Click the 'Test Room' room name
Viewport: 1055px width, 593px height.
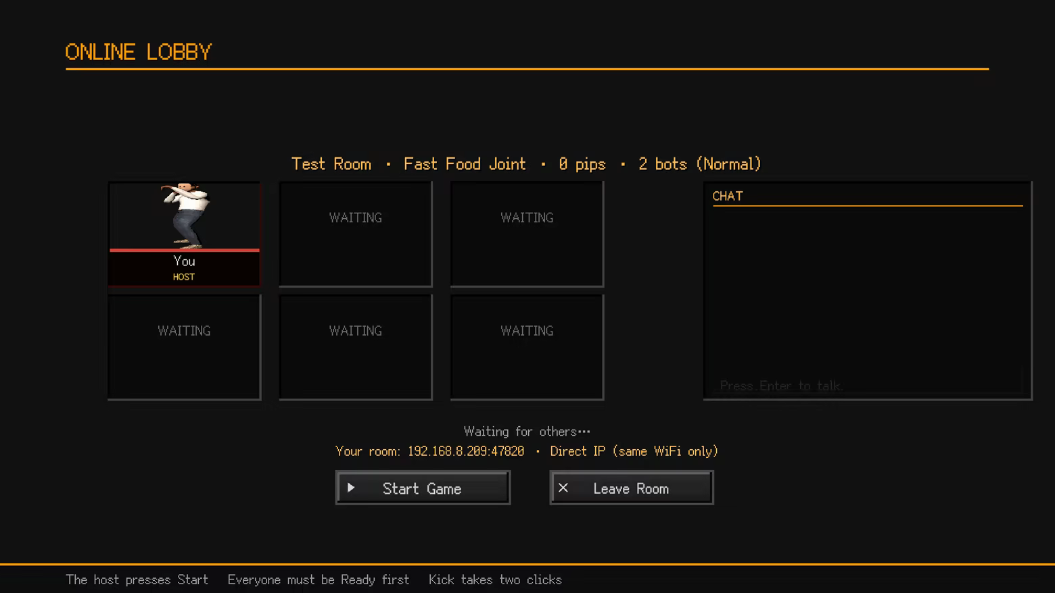331,164
